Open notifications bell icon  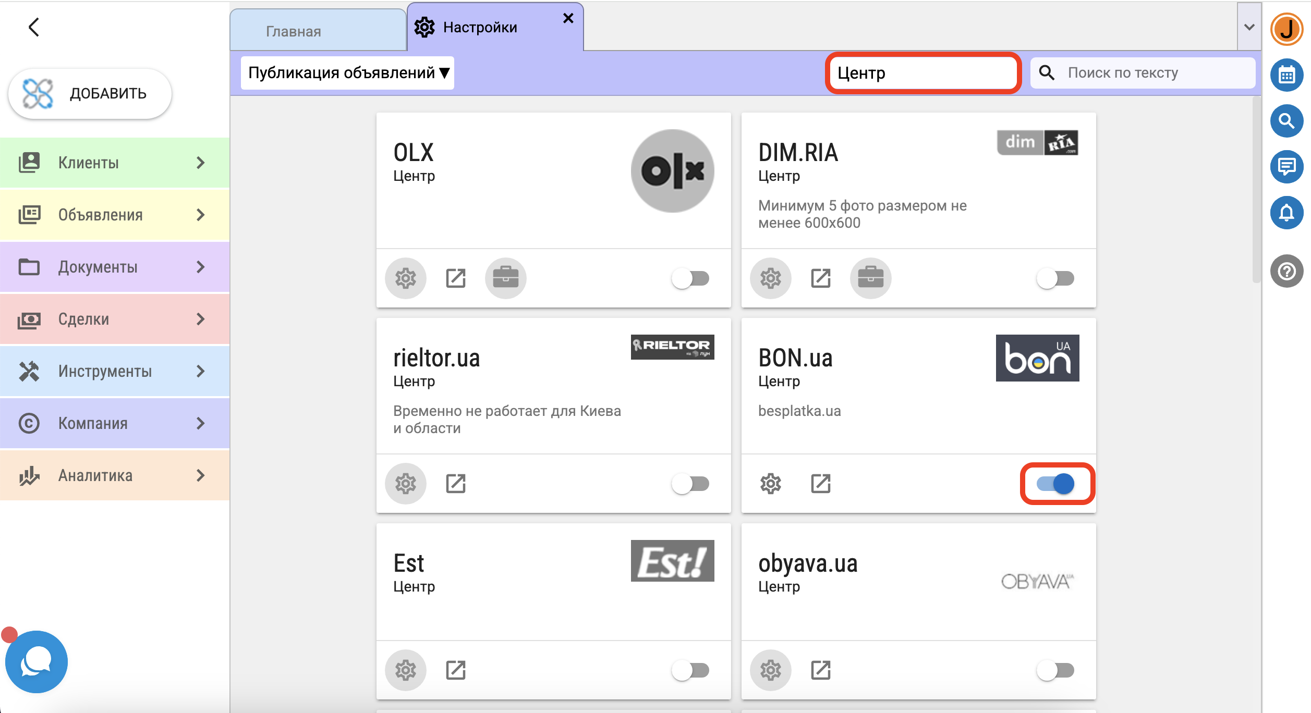(1286, 213)
